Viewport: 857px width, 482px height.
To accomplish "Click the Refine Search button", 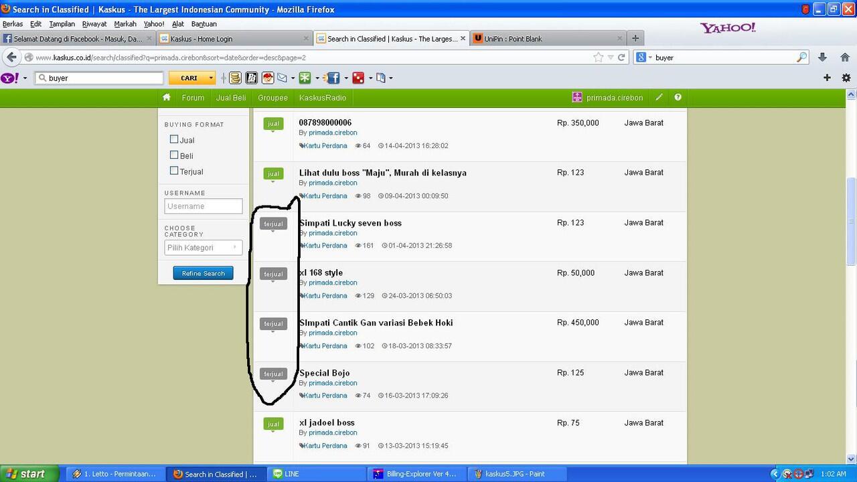I will [204, 273].
